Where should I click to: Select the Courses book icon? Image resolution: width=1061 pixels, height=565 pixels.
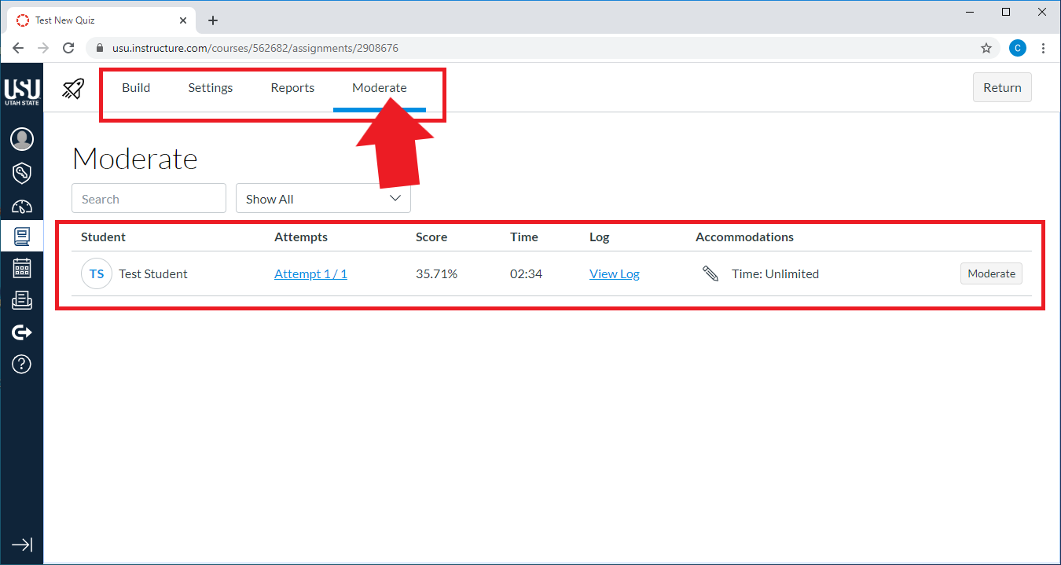22,236
